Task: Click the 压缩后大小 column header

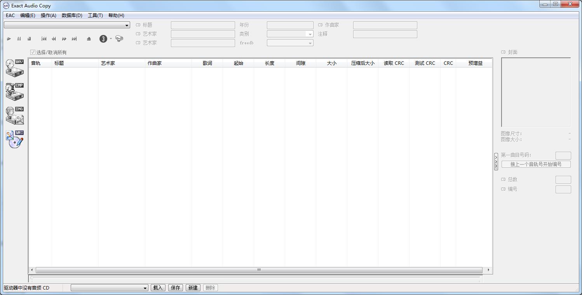Action: [362, 63]
